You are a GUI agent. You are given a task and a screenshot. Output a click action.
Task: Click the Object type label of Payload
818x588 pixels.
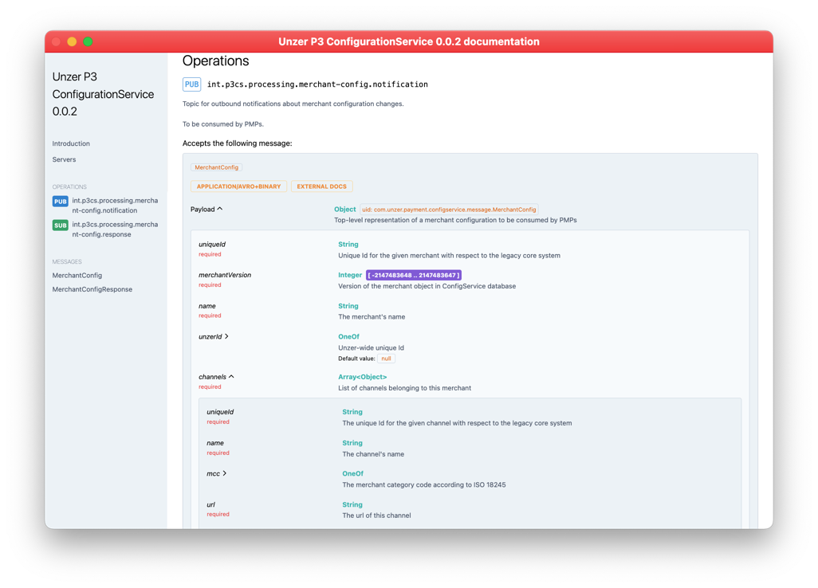345,209
